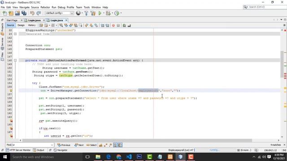Image resolution: width=287 pixels, height=161 pixels.
Task: Open the Profile Project dropdown arrow
Action: click(121, 13)
